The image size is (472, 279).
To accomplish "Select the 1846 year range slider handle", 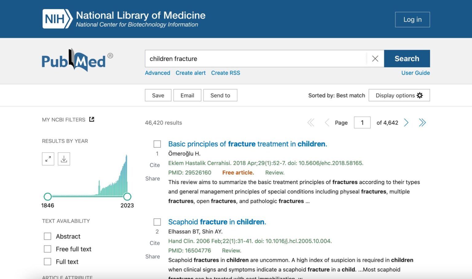I will (x=48, y=196).
